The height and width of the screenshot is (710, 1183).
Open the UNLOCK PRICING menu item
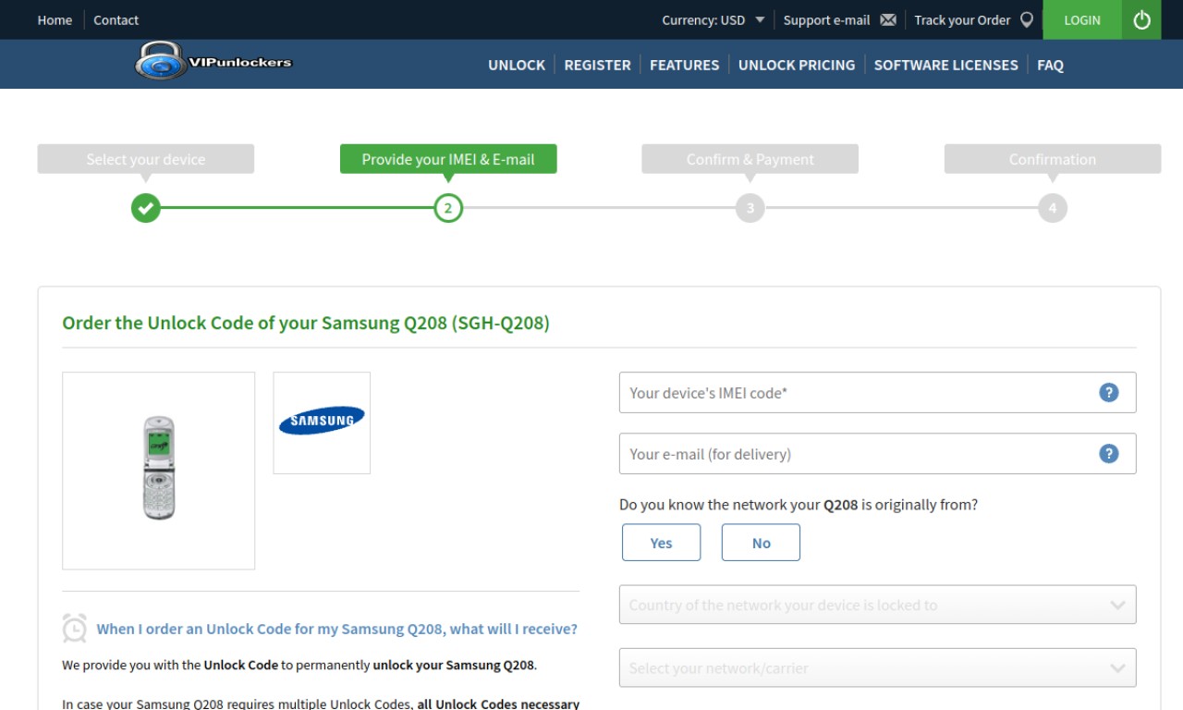[797, 65]
